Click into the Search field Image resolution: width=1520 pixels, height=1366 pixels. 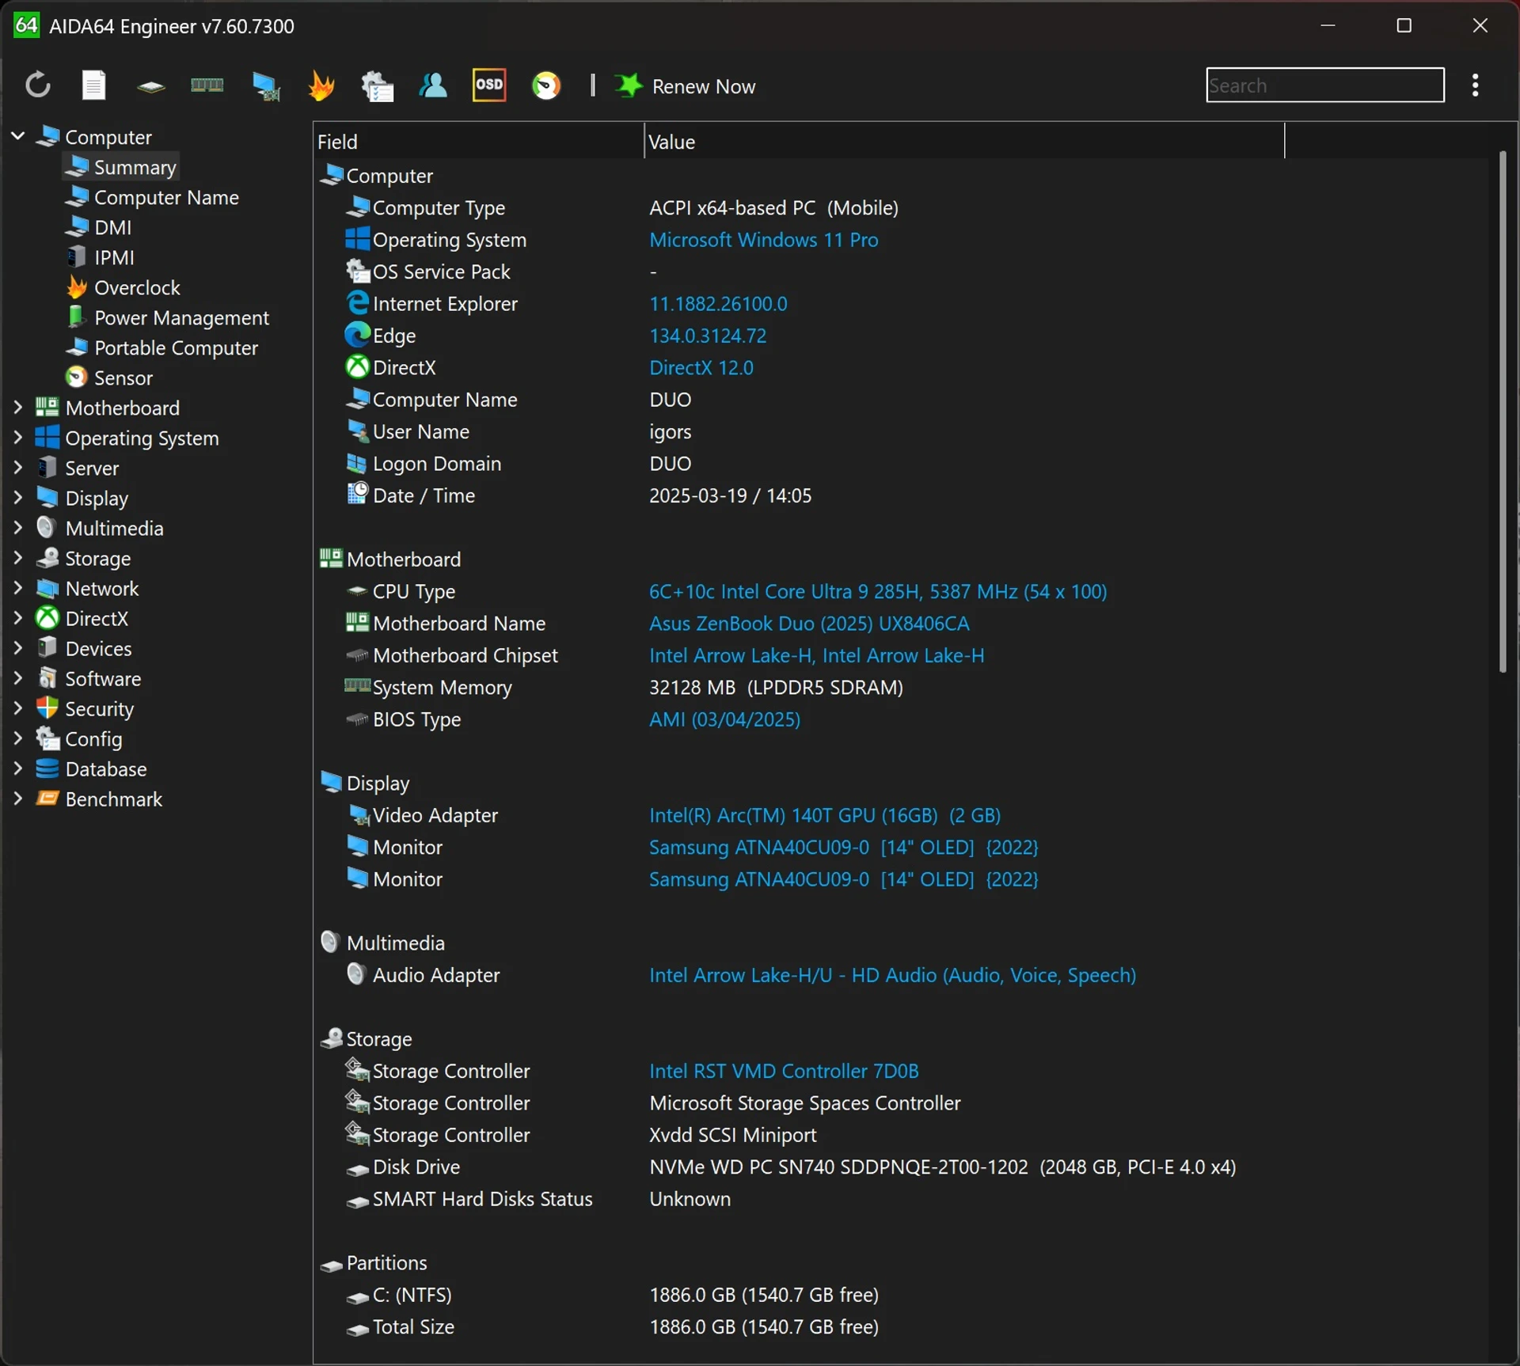click(x=1324, y=85)
